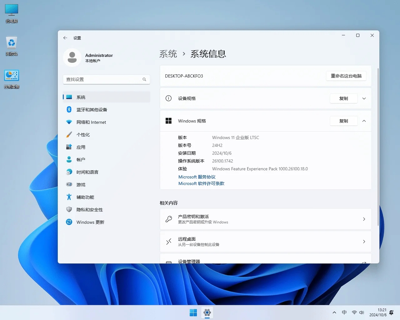Open the Start menu on taskbar

[193, 312]
